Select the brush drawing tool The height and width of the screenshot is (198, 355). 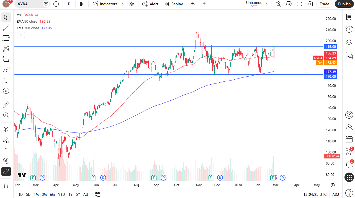click(6, 70)
